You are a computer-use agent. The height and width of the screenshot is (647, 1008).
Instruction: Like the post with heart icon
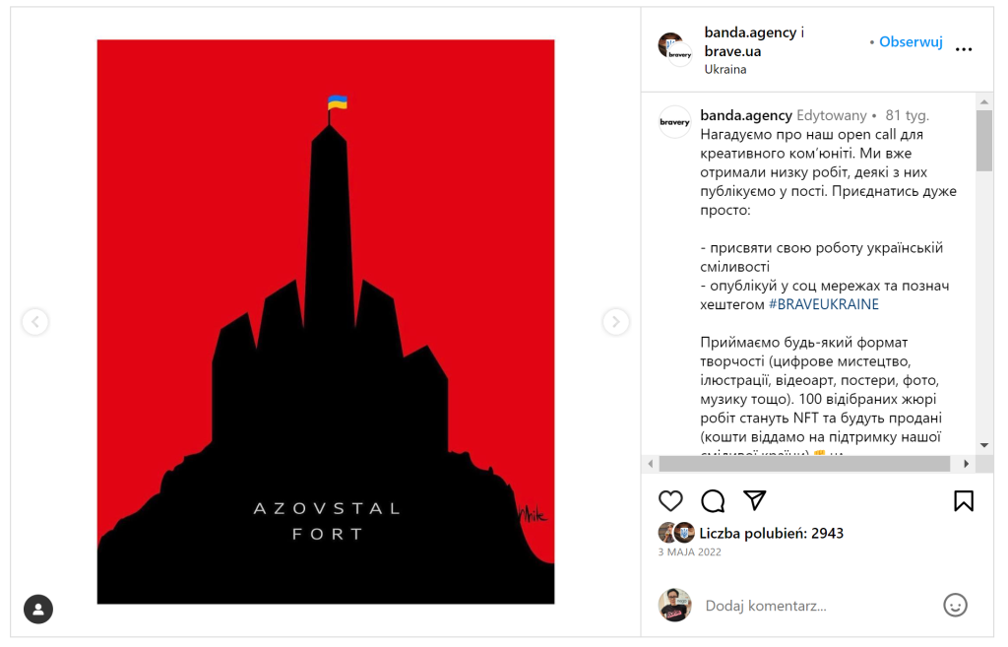tap(670, 501)
